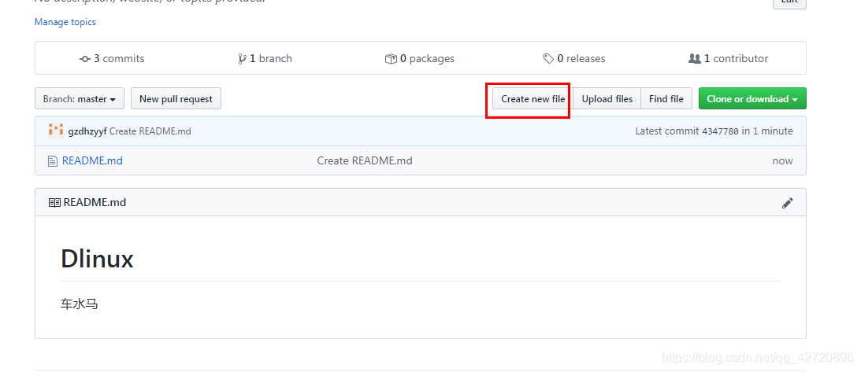This screenshot has width=861, height=372.
Task: Click the packages box icon
Action: pyautogui.click(x=391, y=59)
